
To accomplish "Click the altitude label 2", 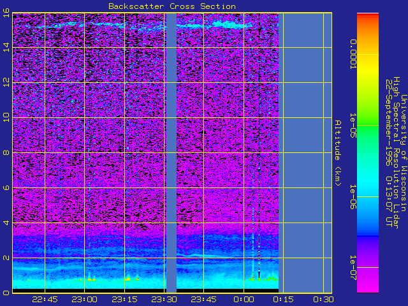I will (x=6, y=258).
